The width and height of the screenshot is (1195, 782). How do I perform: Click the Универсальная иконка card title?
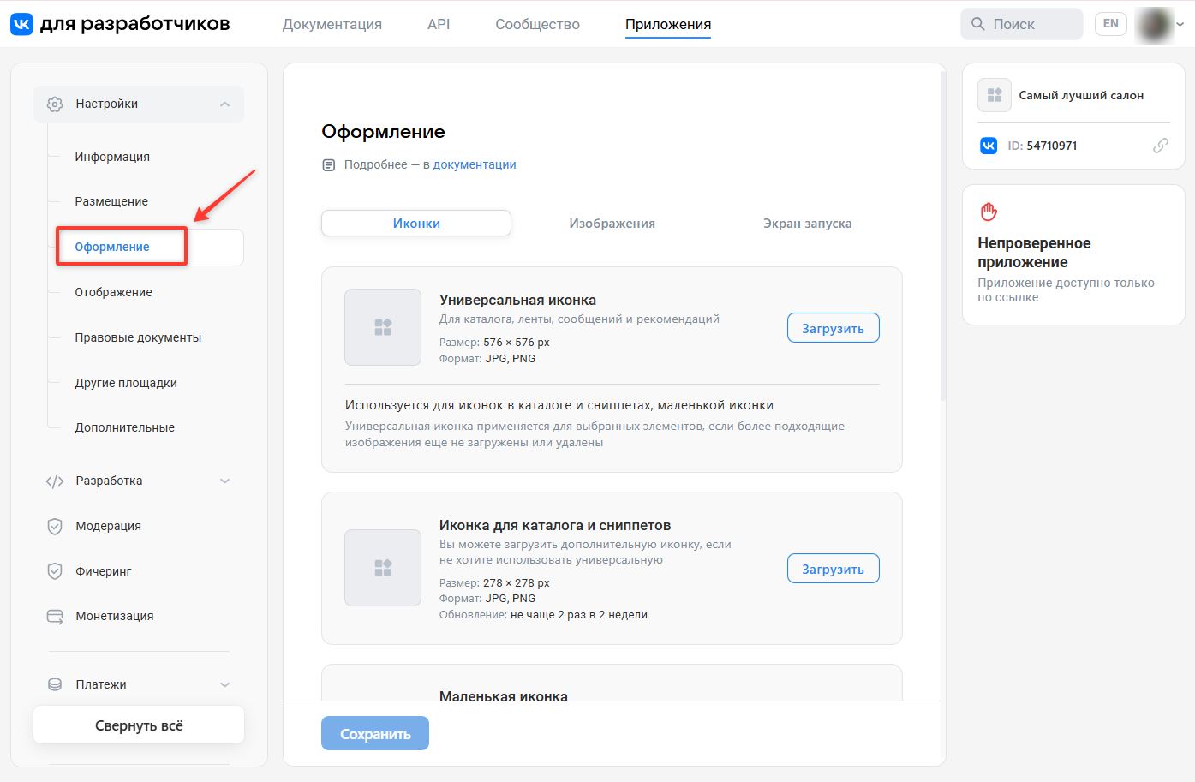[517, 300]
